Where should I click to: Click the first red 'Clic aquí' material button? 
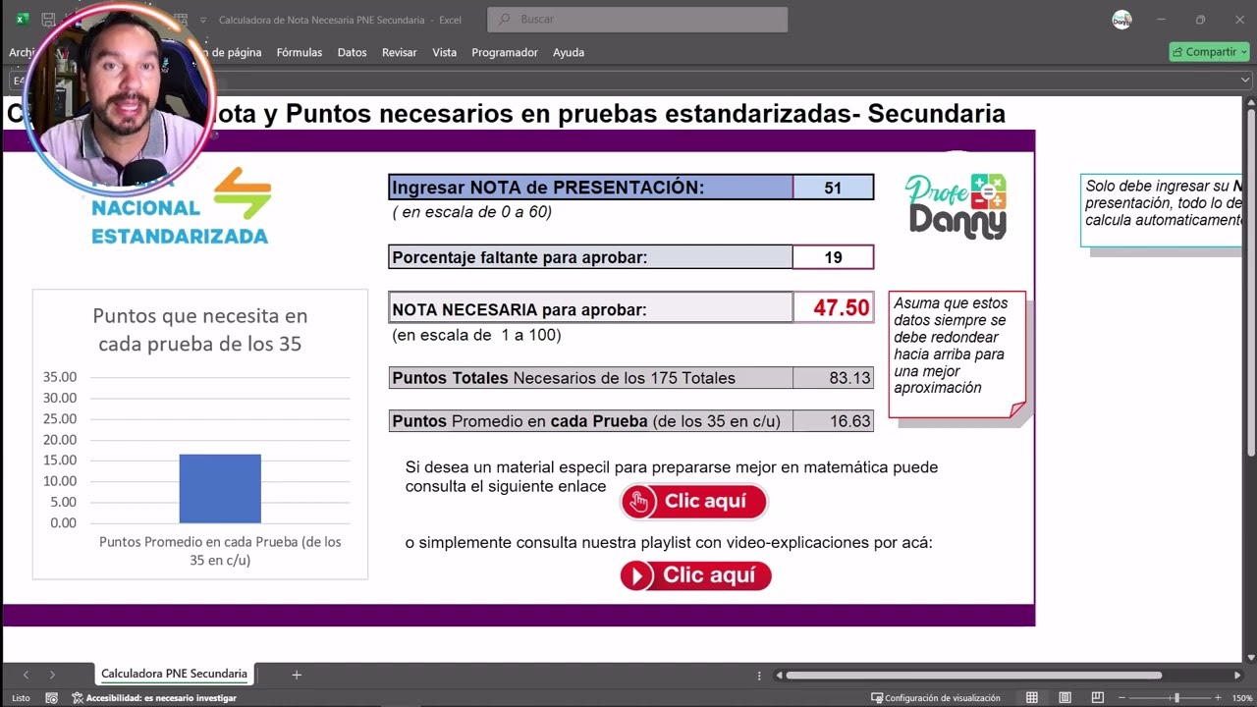click(x=693, y=502)
